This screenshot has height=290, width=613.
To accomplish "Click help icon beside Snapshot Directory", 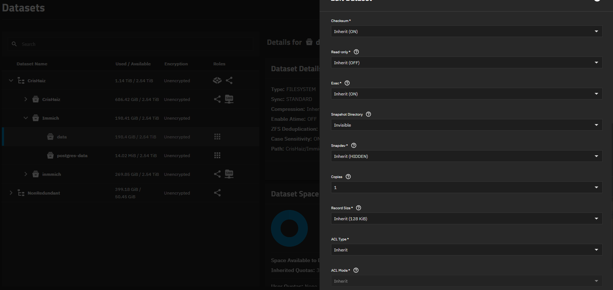I will coord(368,115).
